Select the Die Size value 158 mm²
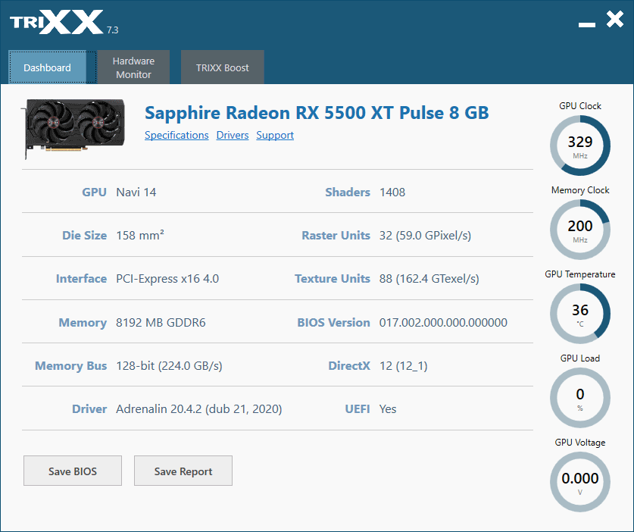Screen dimensions: 634x532 coord(140,235)
